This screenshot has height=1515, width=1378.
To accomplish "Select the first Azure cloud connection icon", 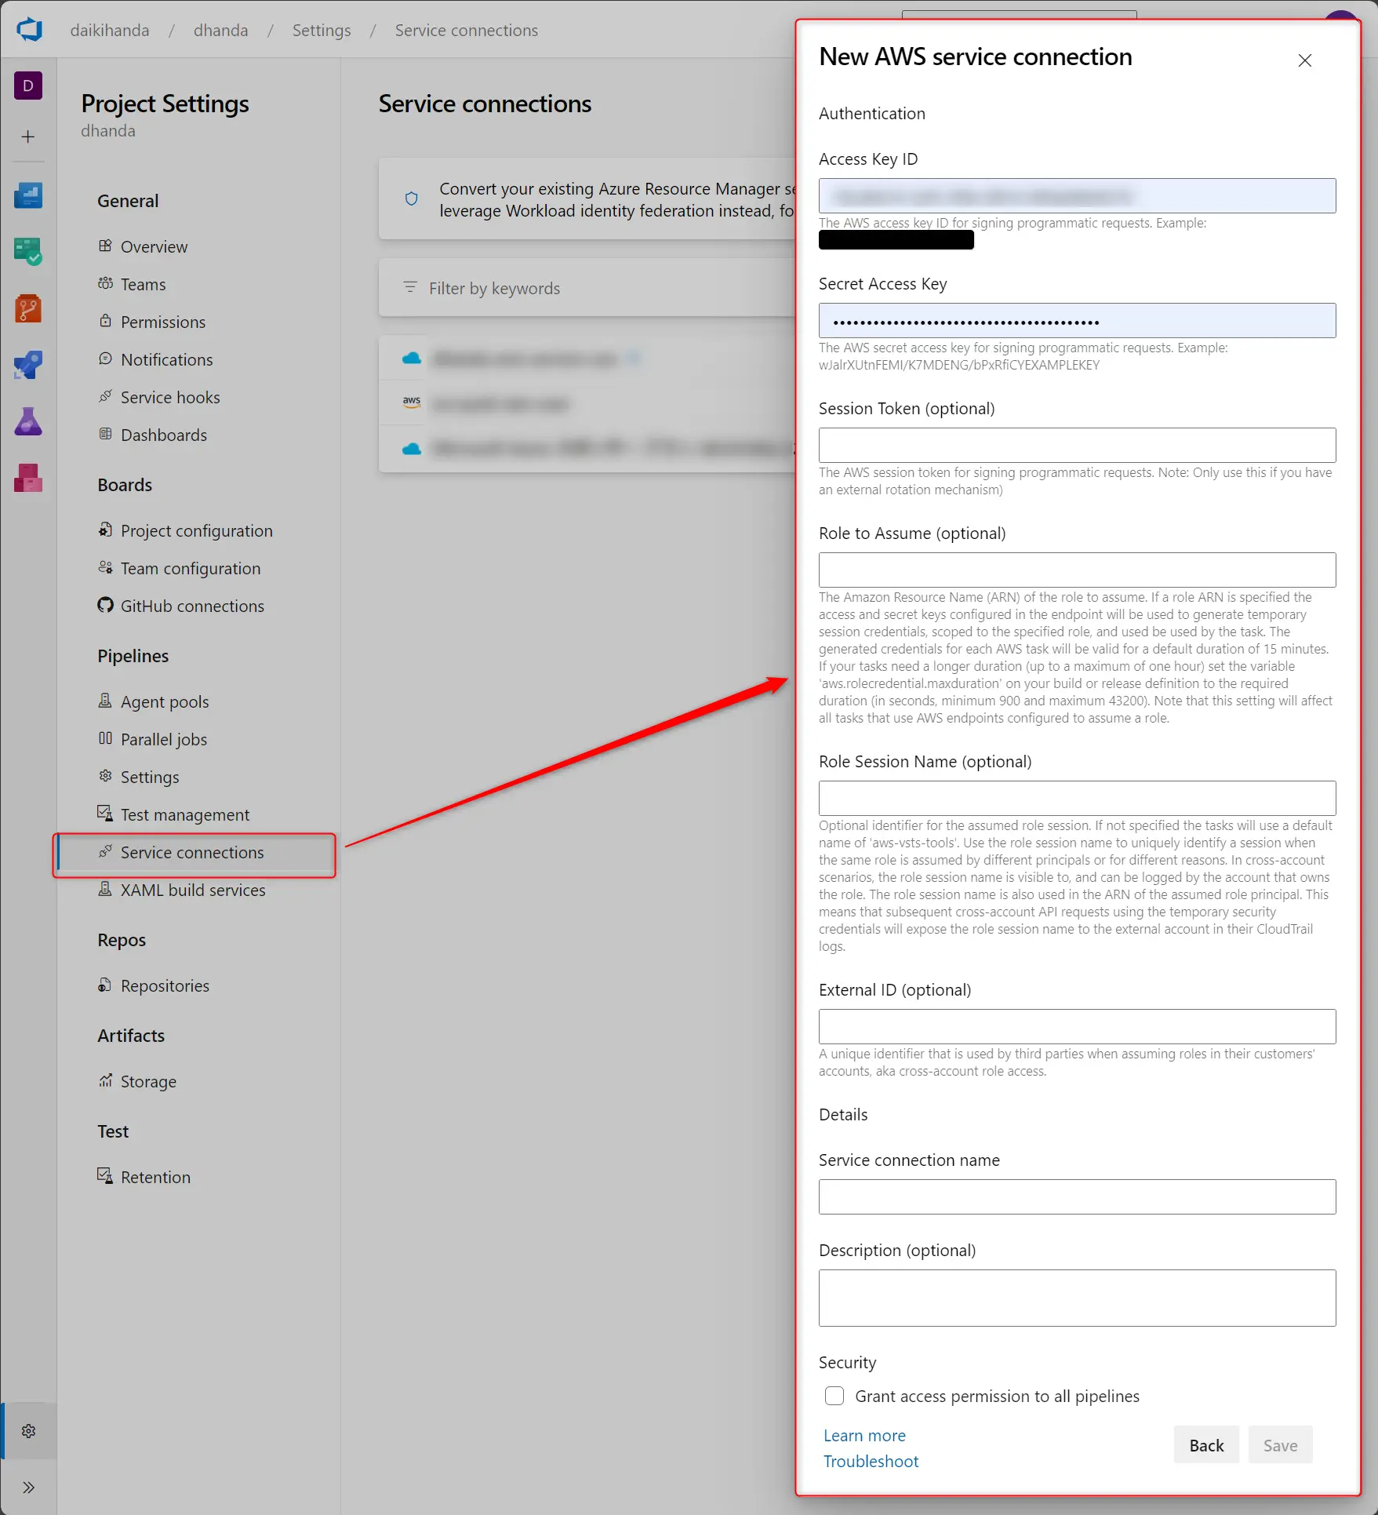I will (x=412, y=358).
